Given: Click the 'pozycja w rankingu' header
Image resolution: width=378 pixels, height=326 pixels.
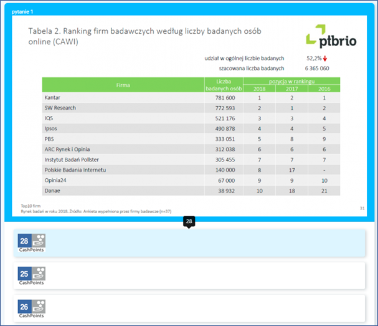Looking at the screenshot, I should click(x=291, y=81).
